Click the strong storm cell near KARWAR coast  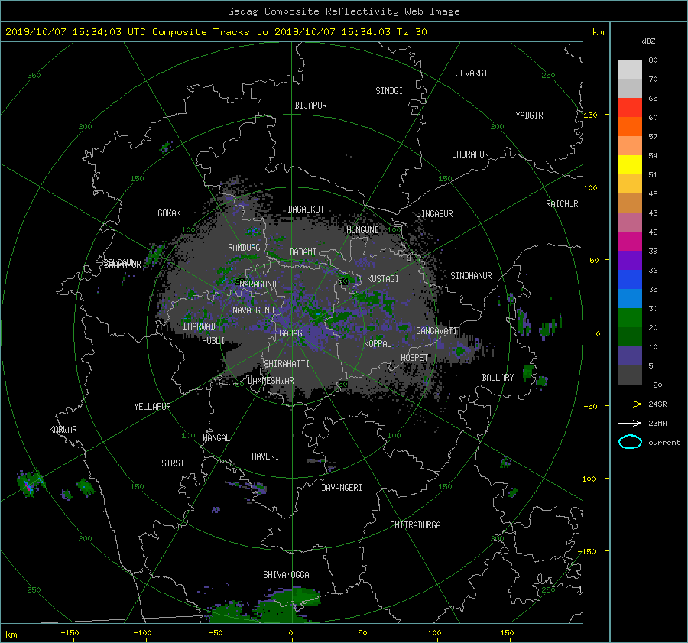[x=29, y=484]
